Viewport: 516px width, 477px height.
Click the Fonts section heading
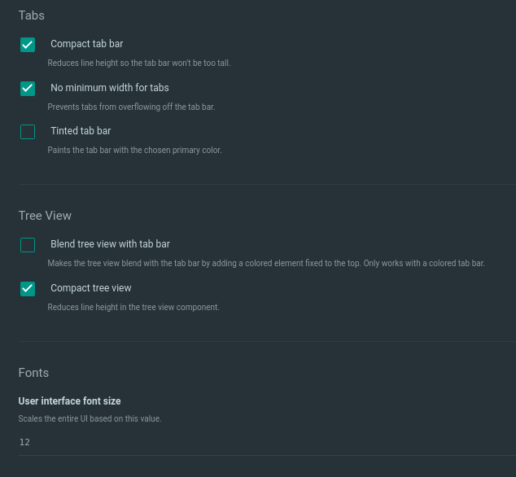coord(33,373)
